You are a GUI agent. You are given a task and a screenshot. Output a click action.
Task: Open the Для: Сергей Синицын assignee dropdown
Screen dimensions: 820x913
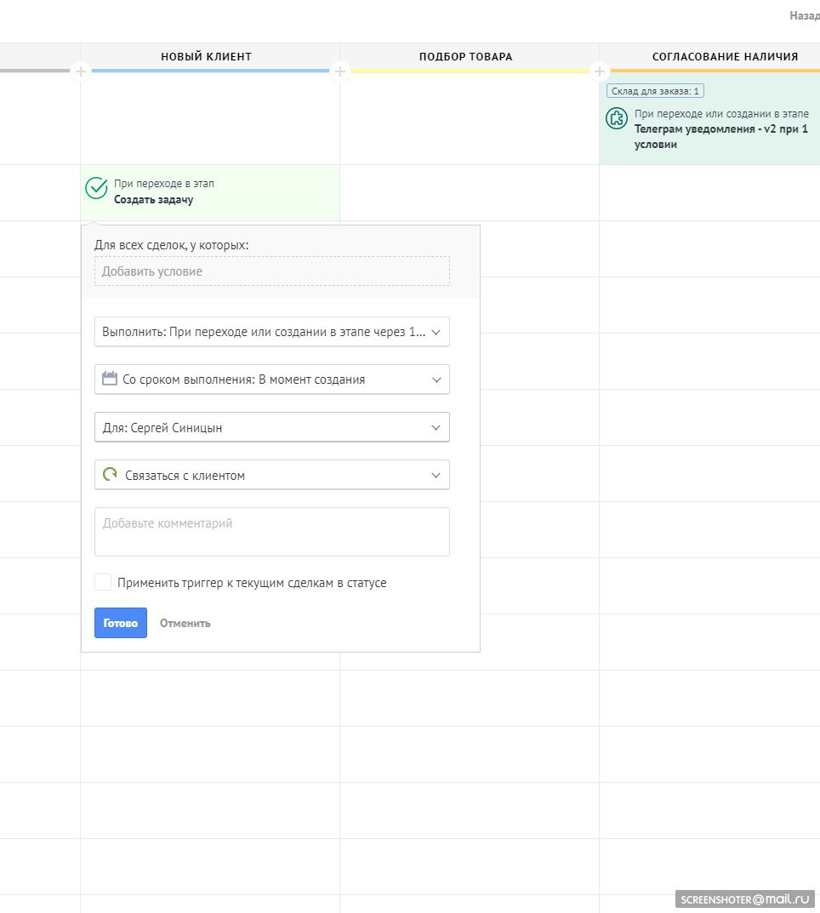tap(272, 427)
